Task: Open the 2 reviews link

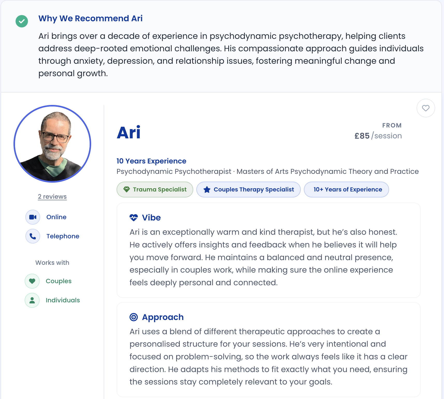Action: coord(52,197)
